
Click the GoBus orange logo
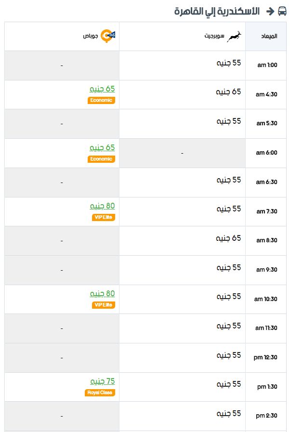[108, 36]
